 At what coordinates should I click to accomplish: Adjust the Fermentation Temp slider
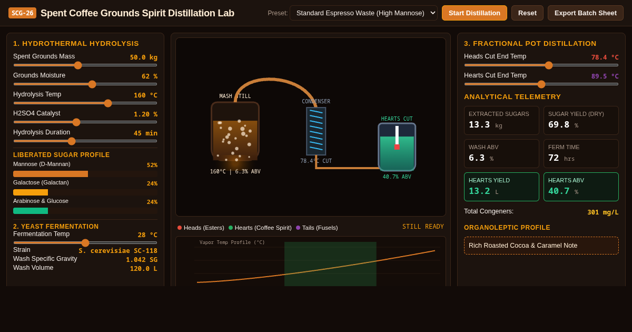tap(85, 243)
